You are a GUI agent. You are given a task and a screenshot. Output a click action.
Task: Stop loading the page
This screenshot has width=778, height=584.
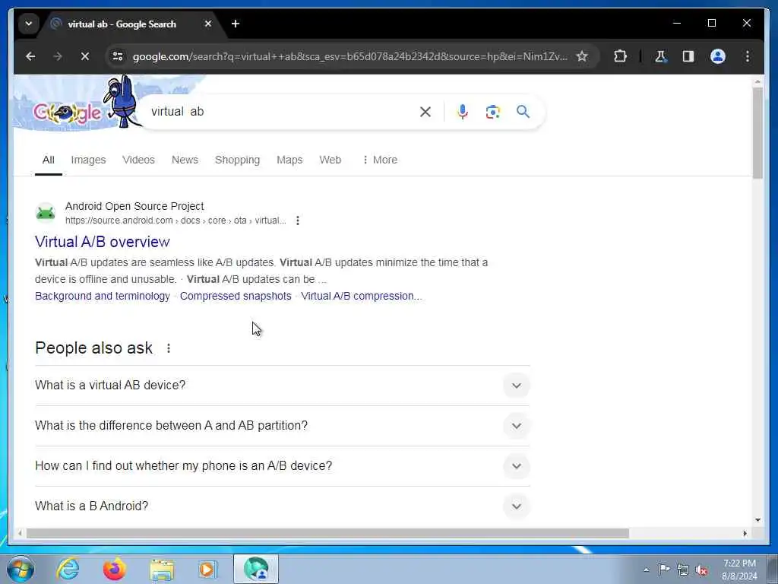click(x=85, y=56)
